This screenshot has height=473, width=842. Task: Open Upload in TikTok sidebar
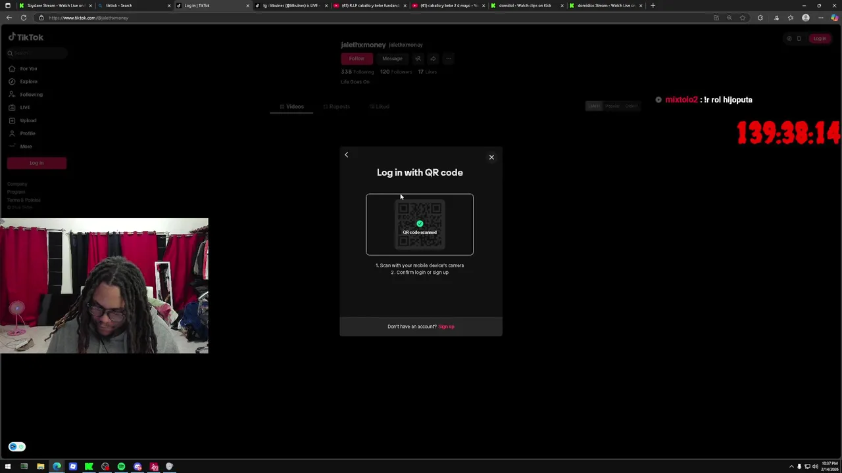click(x=28, y=120)
